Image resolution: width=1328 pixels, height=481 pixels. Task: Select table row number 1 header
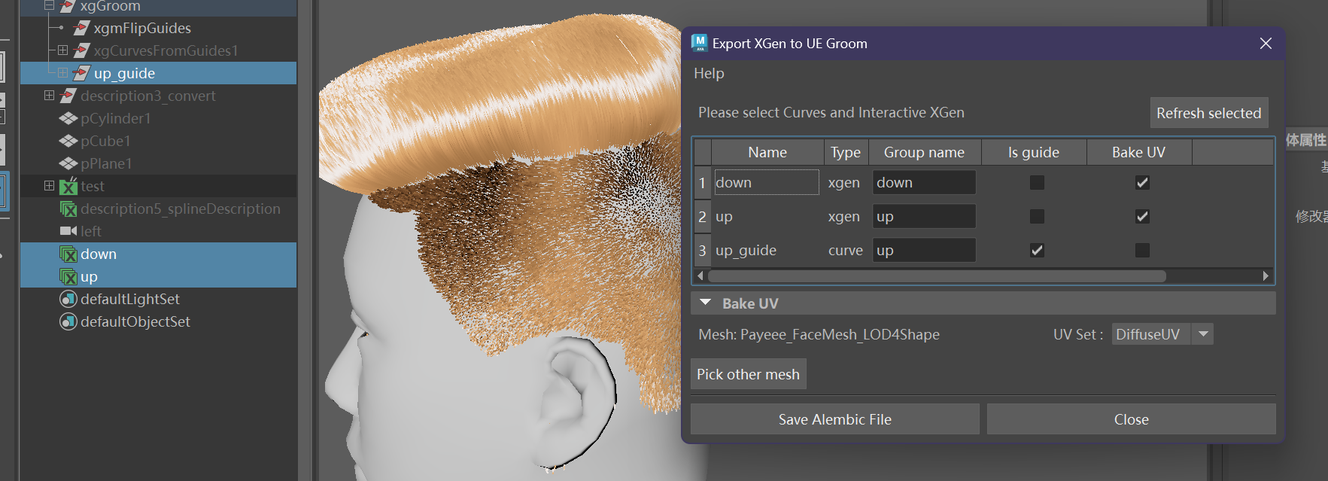(x=702, y=182)
